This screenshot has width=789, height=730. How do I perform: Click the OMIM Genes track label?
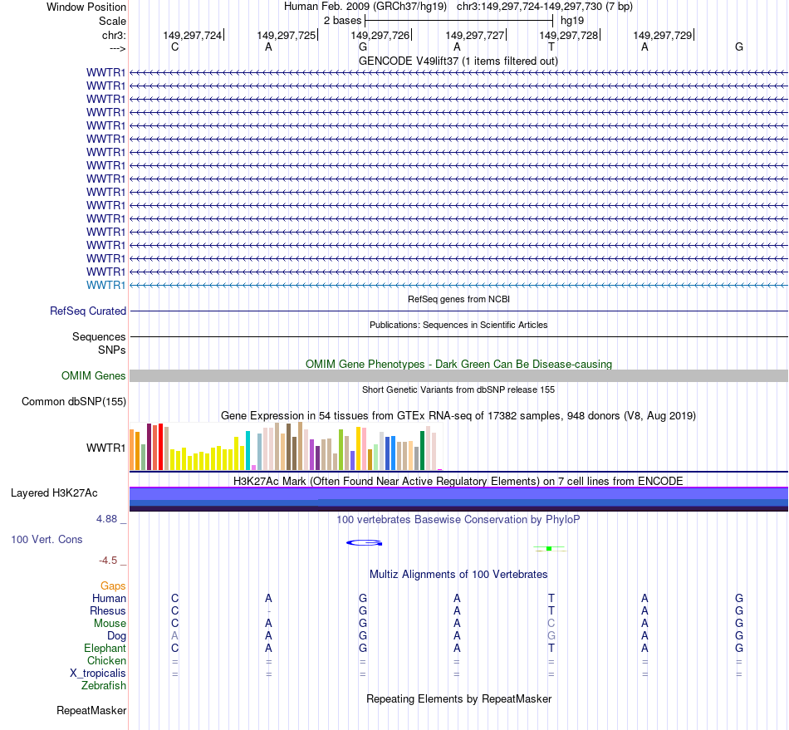pyautogui.click(x=94, y=376)
